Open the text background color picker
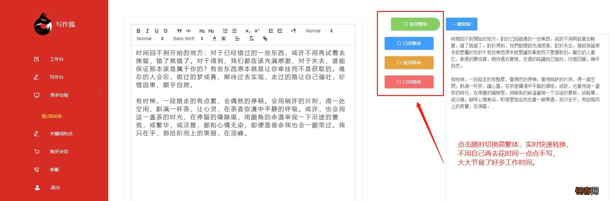This screenshot has height=201, width=614. point(224,39)
